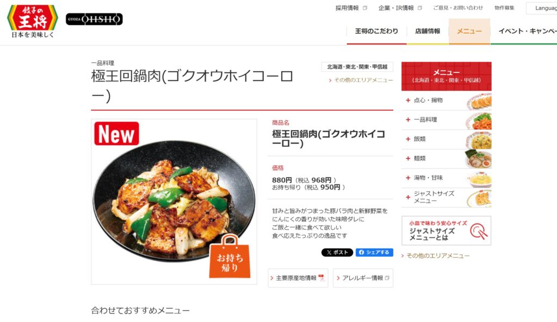Open the 王将のこだわり navigation tab
This screenshot has height=322, width=557.
(376, 32)
